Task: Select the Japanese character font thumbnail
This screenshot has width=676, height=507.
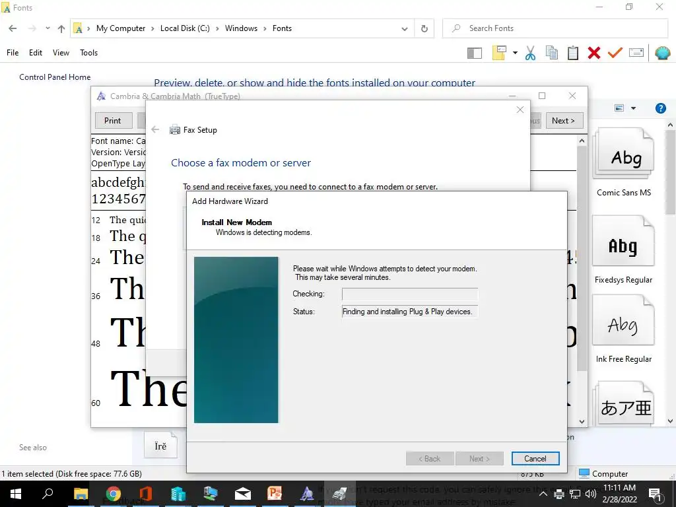Action: pyautogui.click(x=623, y=403)
